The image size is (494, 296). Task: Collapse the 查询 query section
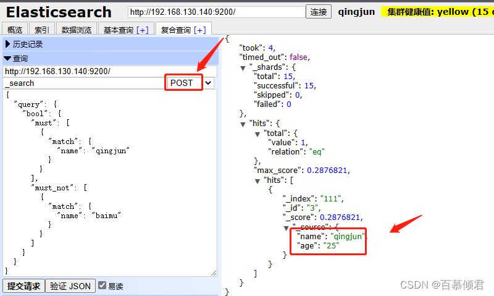pyautogui.click(x=111, y=58)
